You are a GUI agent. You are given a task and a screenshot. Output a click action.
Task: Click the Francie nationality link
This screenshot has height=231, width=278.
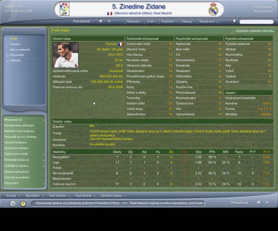[x=111, y=44]
